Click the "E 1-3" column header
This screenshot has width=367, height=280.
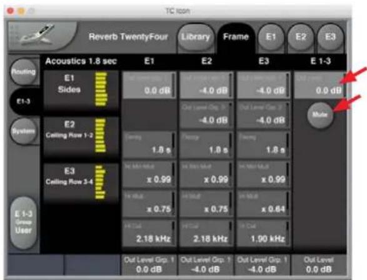pyautogui.click(x=321, y=61)
